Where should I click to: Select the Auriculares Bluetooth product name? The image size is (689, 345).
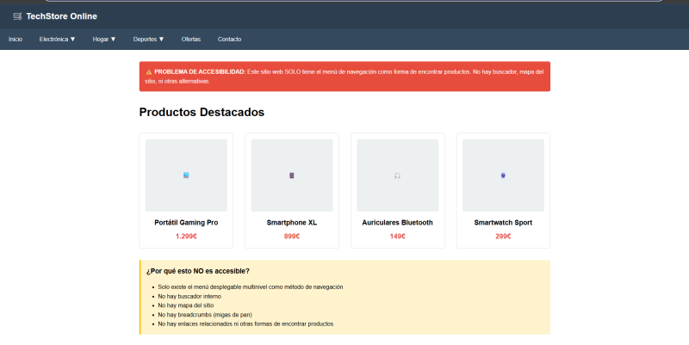(397, 223)
